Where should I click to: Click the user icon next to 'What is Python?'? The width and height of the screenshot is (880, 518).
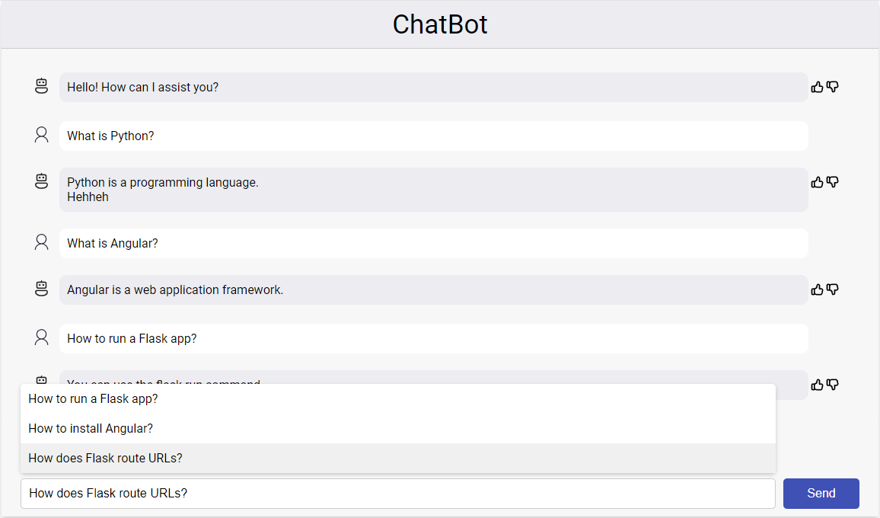click(41, 133)
